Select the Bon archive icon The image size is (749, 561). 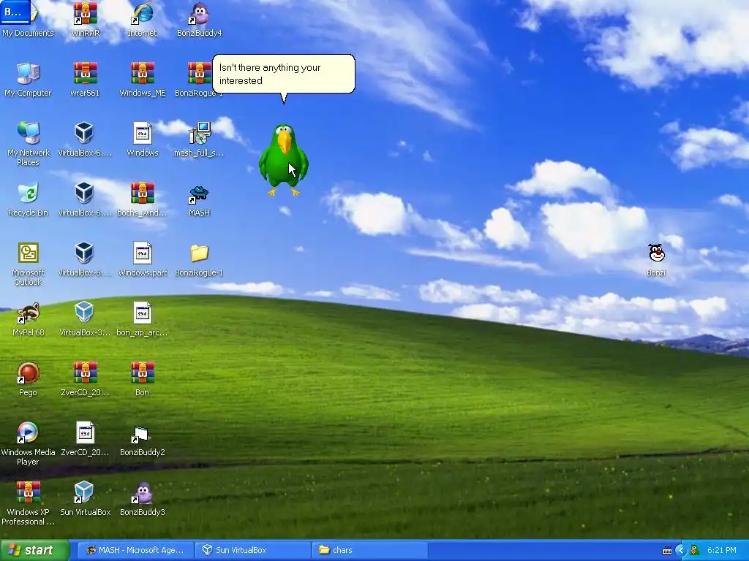pos(143,373)
